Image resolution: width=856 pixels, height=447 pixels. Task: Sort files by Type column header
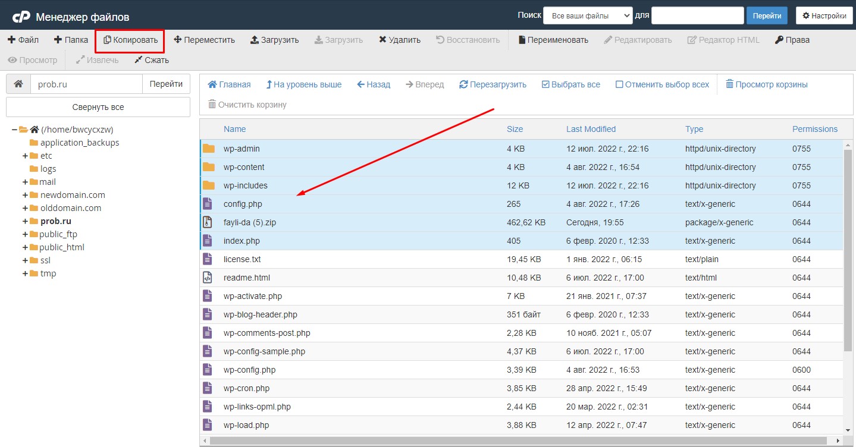tap(694, 129)
